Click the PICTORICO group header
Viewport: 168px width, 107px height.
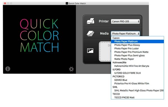click(118, 76)
